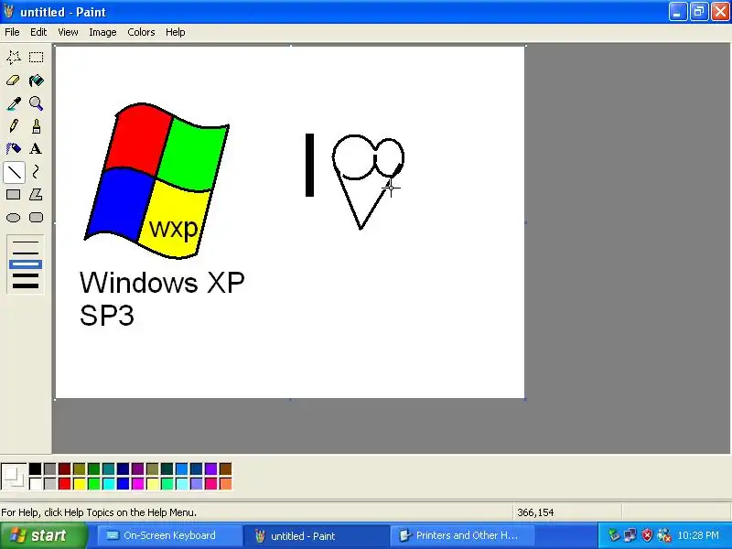Select the brown color swatch
The height and width of the screenshot is (549, 732).
tap(225, 468)
